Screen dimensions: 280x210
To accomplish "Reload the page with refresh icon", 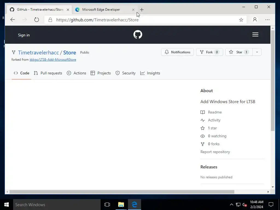I will coord(37,20).
